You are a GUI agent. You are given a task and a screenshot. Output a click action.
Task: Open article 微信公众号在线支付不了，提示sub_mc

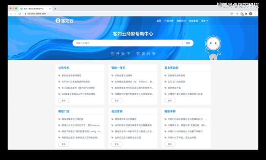[x=81, y=125]
